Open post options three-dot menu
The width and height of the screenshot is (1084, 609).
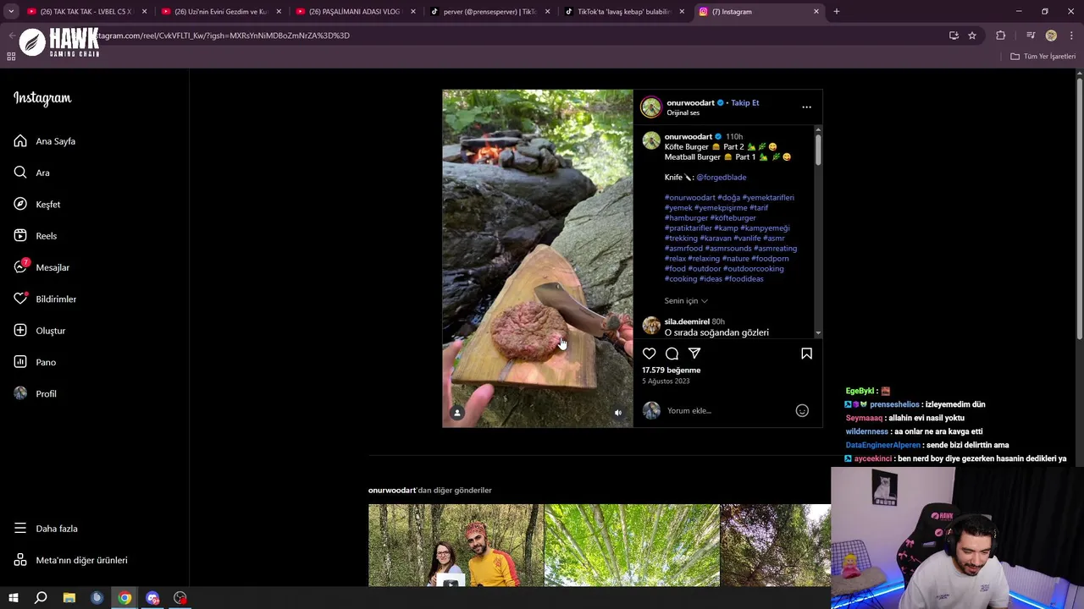click(x=806, y=107)
